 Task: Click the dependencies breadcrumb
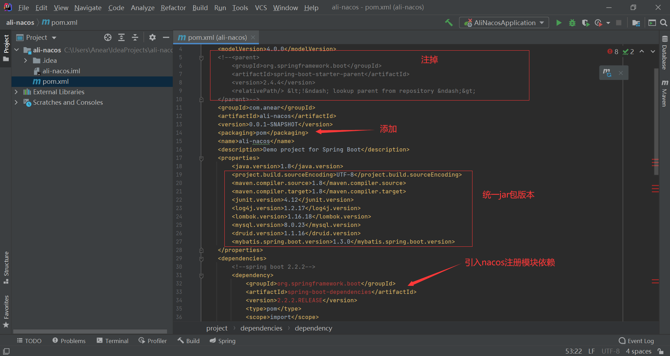(x=261, y=328)
